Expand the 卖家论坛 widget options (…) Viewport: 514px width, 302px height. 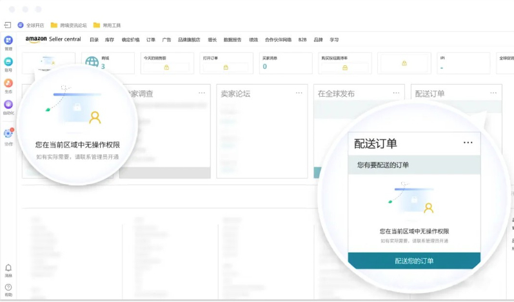(x=299, y=93)
